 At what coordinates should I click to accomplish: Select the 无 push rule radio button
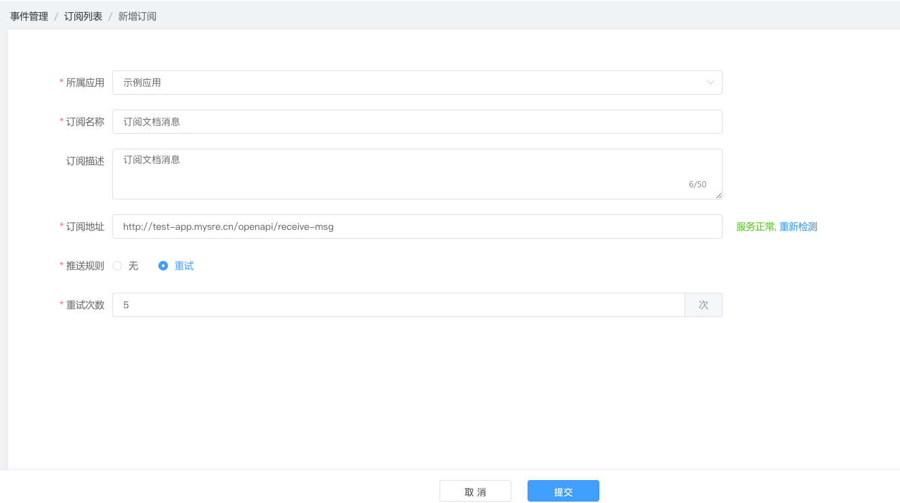tap(117, 266)
